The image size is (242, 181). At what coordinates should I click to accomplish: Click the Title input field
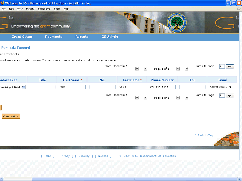42,87
